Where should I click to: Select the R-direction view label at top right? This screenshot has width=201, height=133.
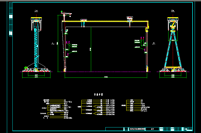pos(173,11)
